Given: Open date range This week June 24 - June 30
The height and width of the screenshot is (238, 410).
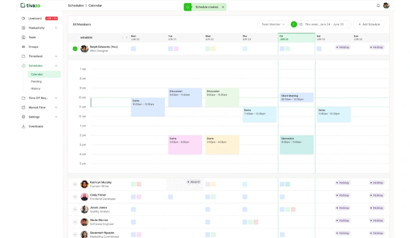Looking at the screenshot, I should pos(324,24).
